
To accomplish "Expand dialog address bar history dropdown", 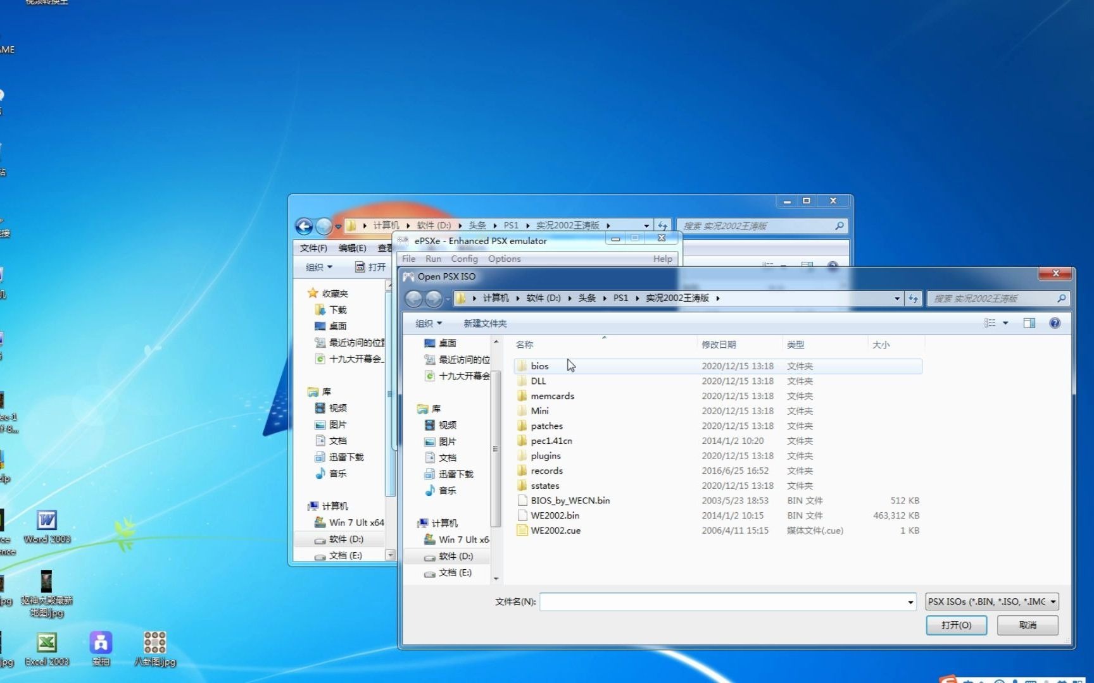I will [x=897, y=298].
